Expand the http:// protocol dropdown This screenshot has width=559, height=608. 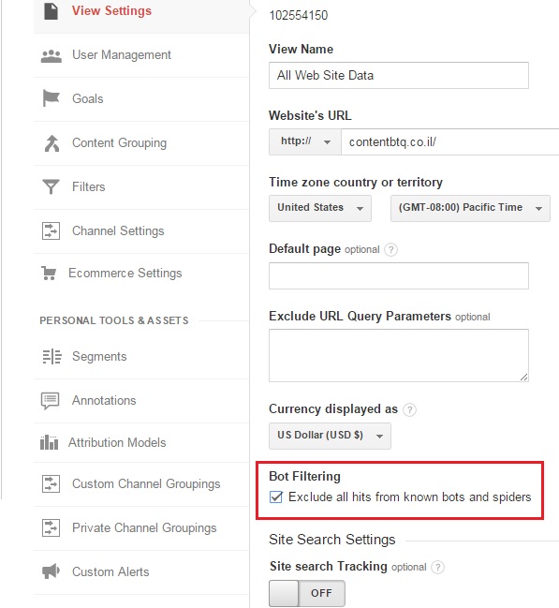(305, 141)
